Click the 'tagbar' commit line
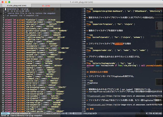Screen dimensions: 163x117 click(30, 76)
